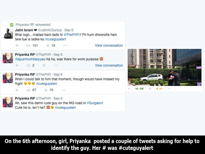This screenshot has width=205, height=154.
Task: Open the #Gurgaon hashtag
Action: [x=94, y=103]
